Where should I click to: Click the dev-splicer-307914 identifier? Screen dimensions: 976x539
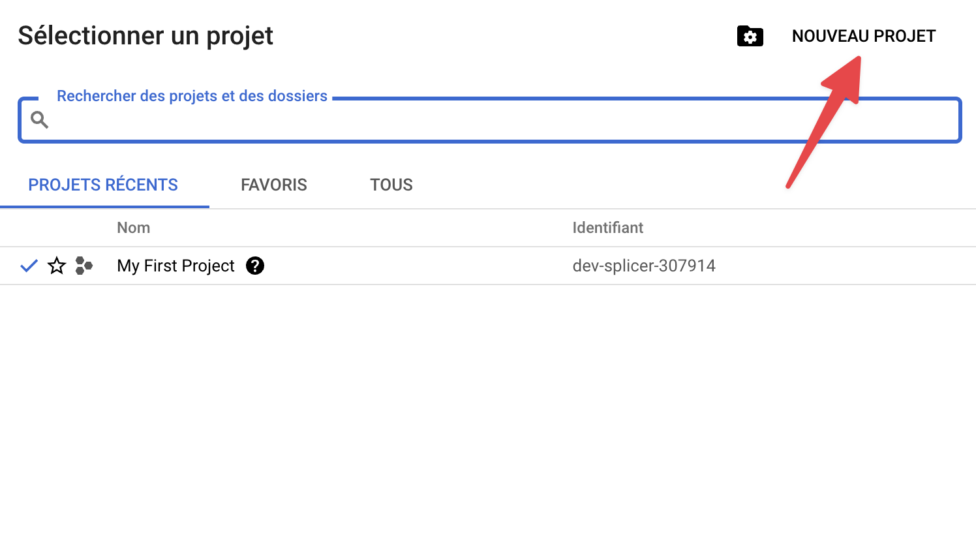tap(643, 266)
